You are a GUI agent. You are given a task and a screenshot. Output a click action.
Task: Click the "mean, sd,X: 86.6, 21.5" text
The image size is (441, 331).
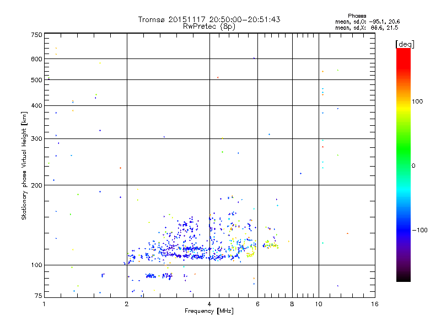367,28
